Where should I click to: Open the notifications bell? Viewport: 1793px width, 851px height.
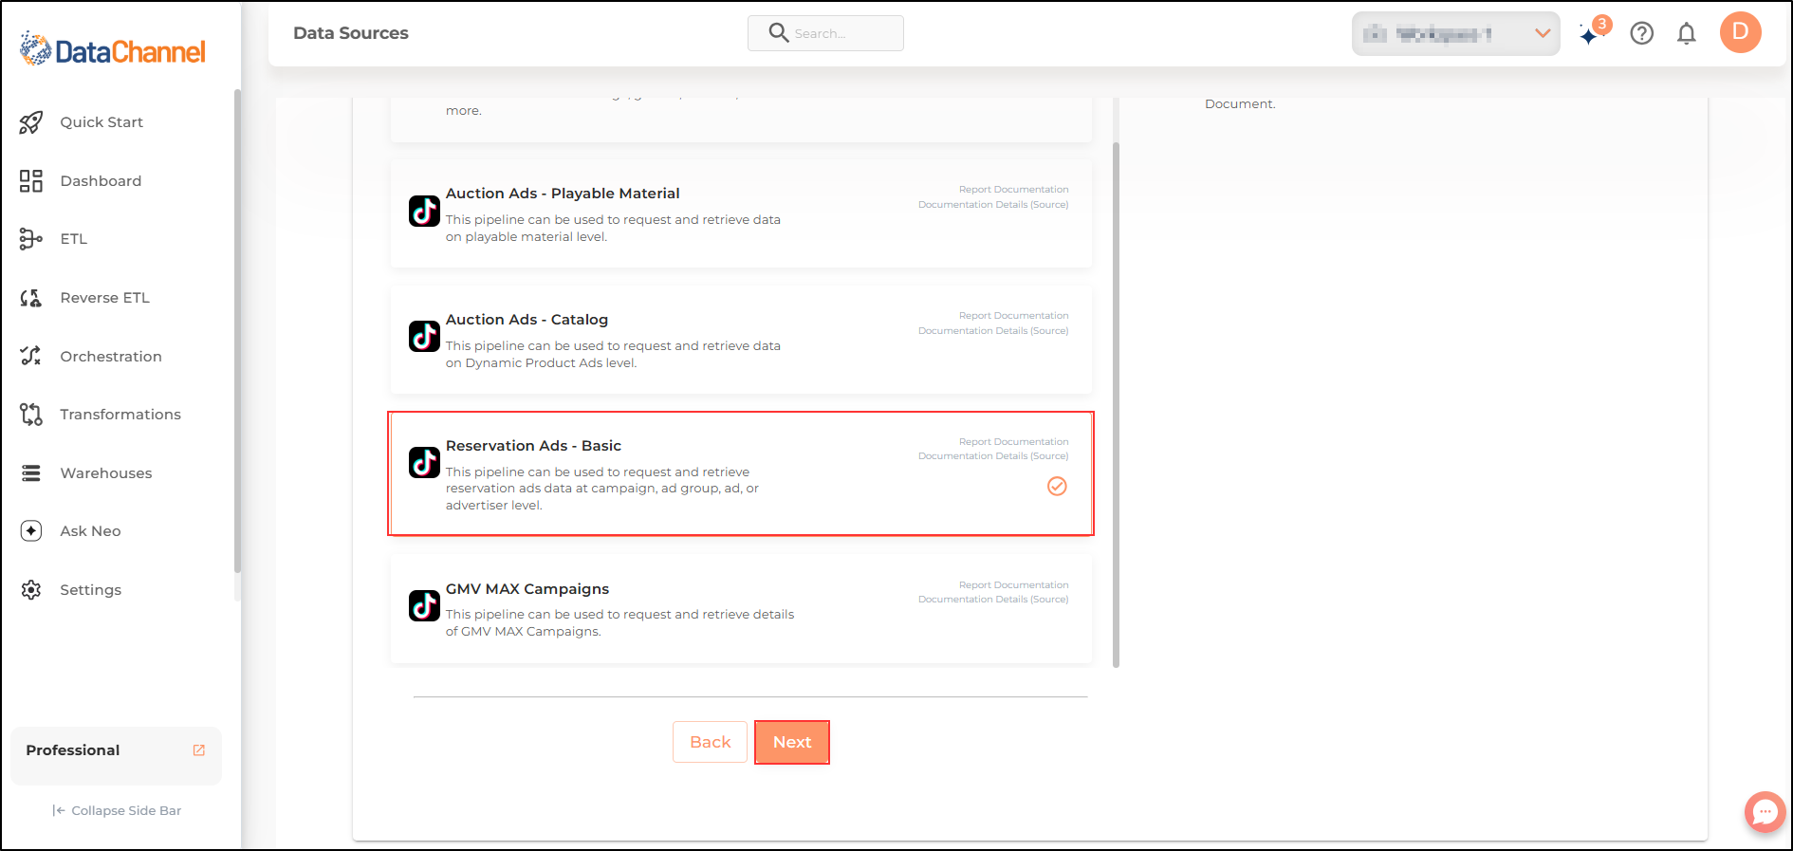pos(1687,33)
